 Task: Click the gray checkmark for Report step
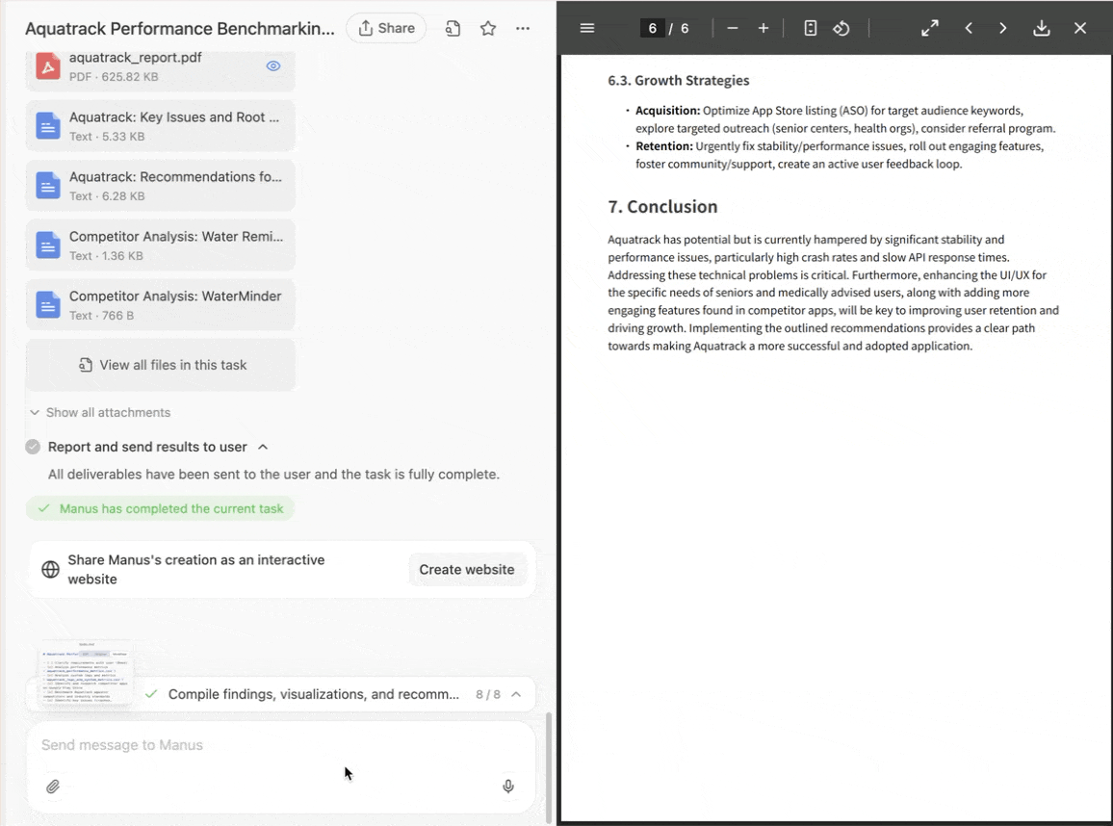pos(33,447)
